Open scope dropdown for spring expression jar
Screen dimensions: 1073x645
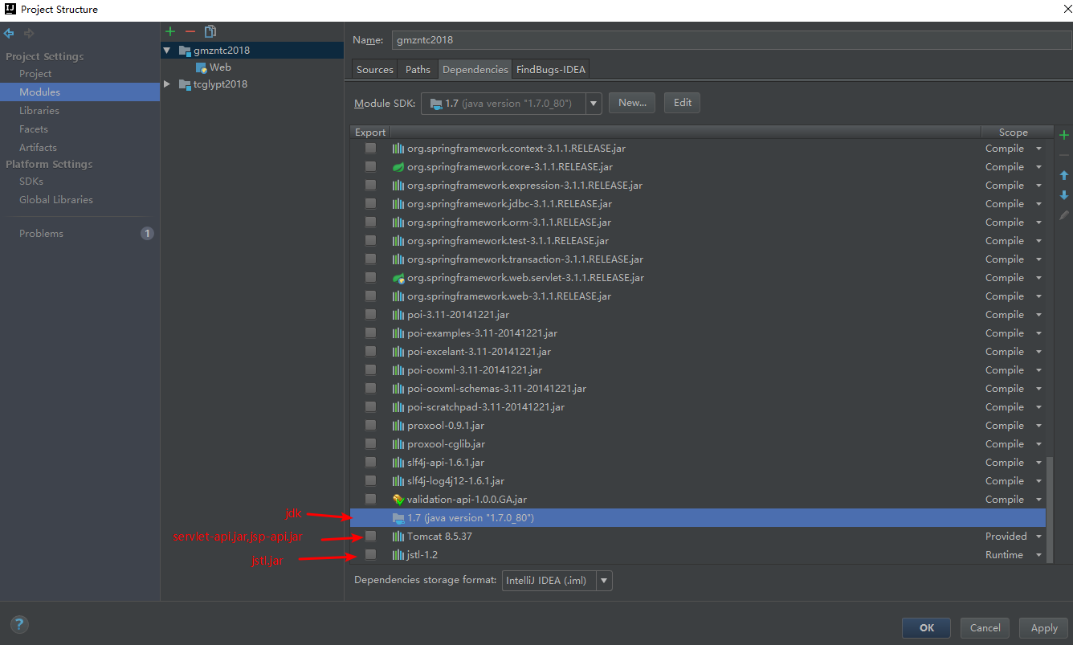pos(1038,186)
